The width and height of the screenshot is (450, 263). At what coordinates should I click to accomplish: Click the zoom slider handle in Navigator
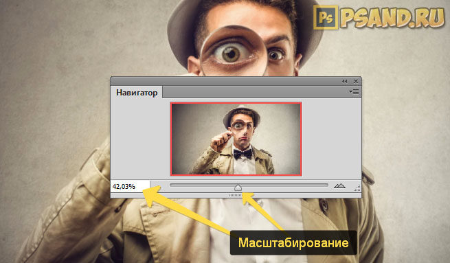coord(238,187)
